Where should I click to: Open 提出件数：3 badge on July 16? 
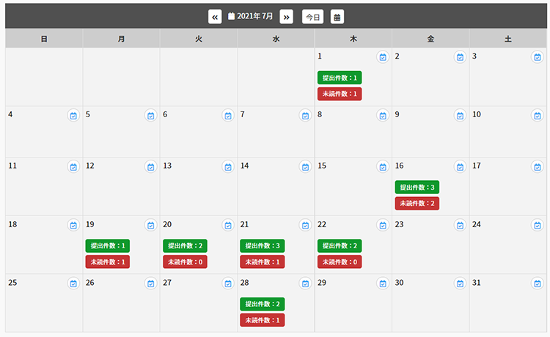[x=417, y=187]
